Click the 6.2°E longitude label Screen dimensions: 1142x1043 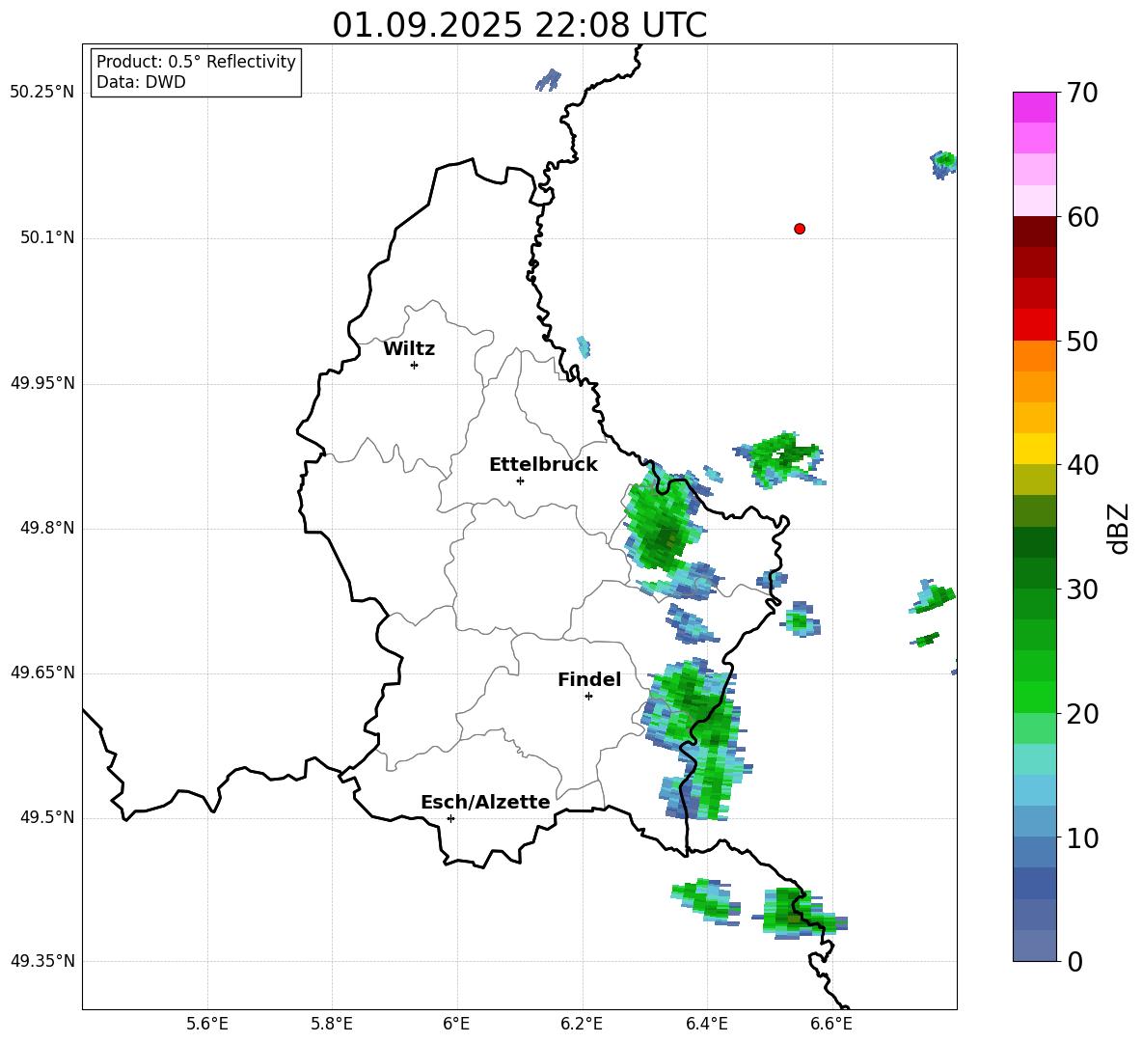click(582, 1024)
